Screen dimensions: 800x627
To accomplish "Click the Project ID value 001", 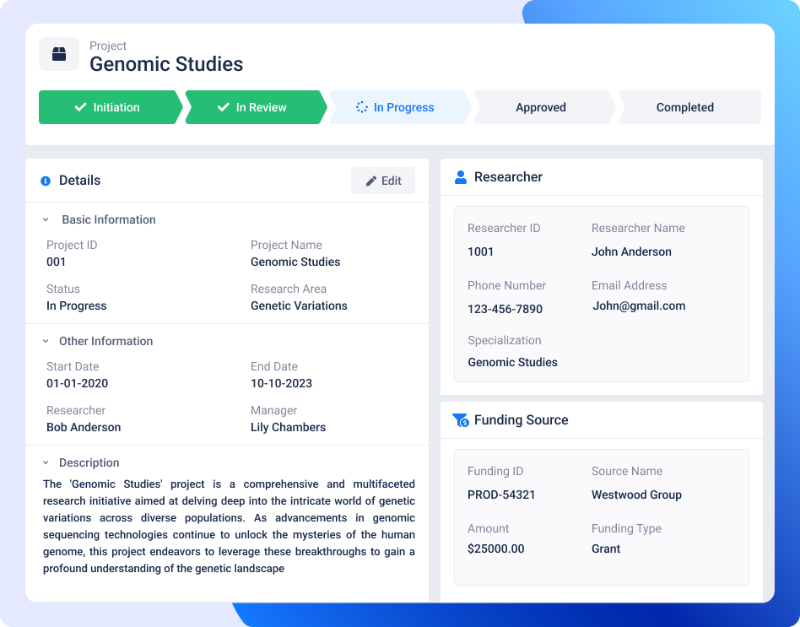I will coord(57,262).
